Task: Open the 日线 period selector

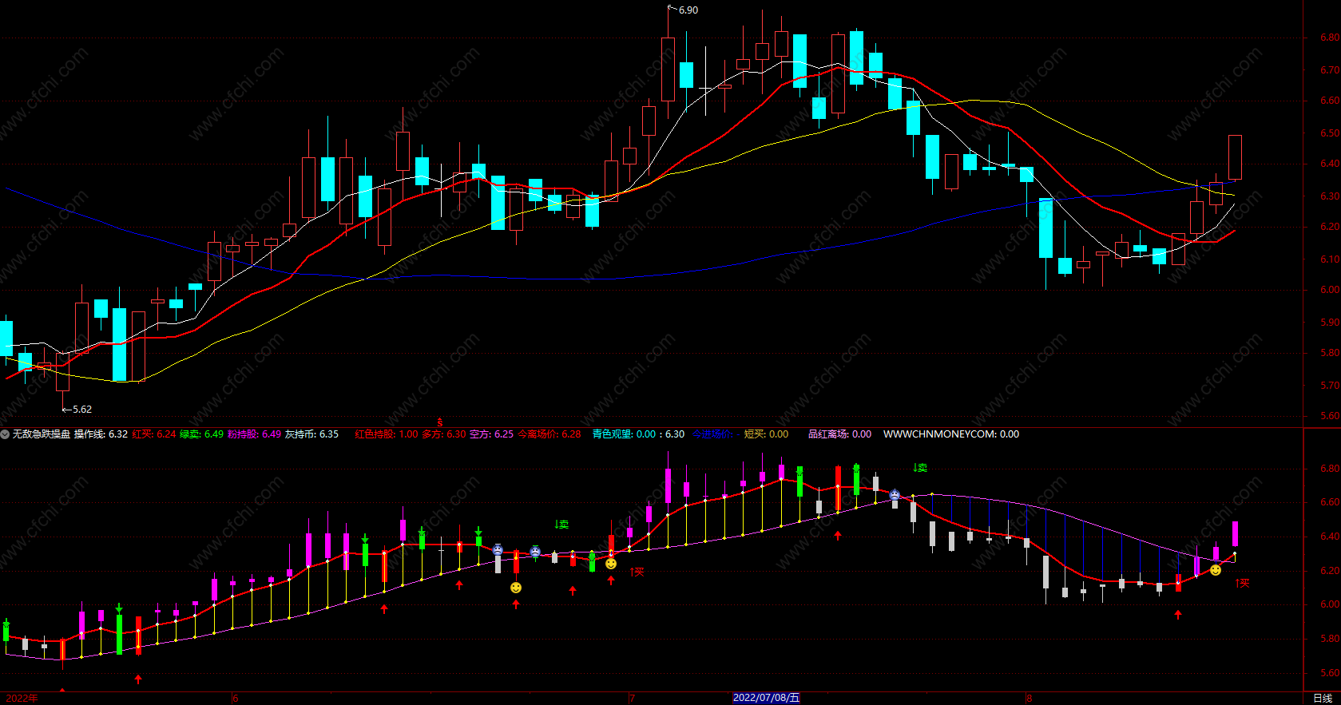Action: click(x=1323, y=698)
